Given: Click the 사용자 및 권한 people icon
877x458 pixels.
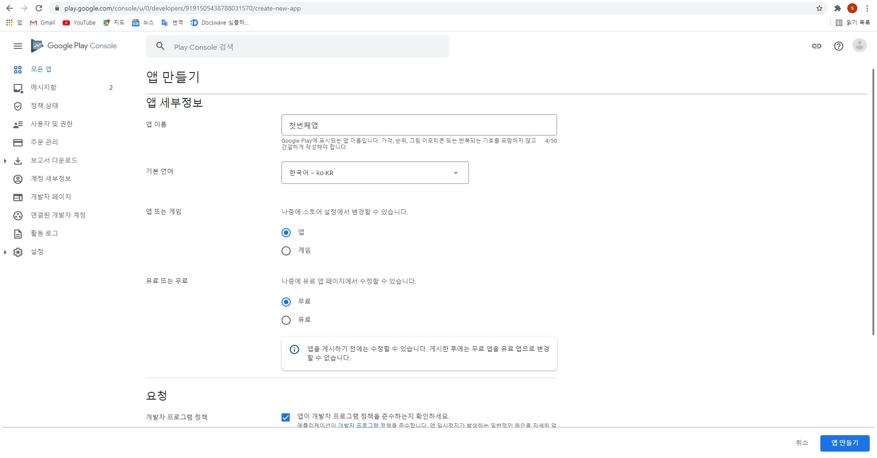Looking at the screenshot, I should [x=18, y=125].
